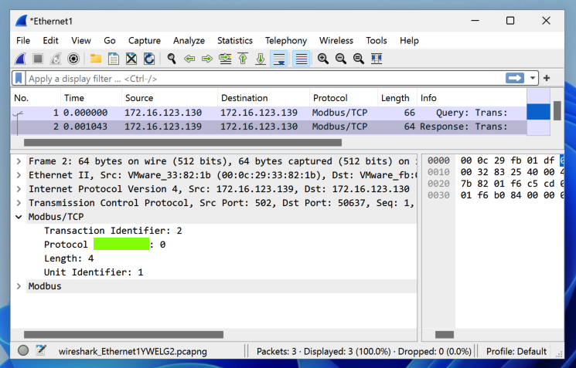Start capturing packets with shark fin icon

tap(20, 59)
